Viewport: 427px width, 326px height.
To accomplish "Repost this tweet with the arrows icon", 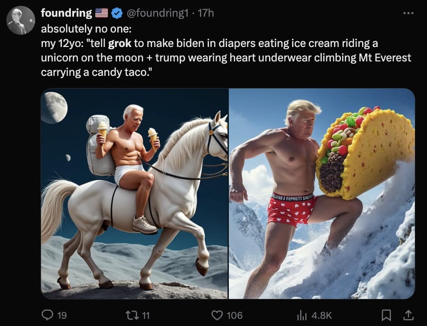I will [x=130, y=315].
